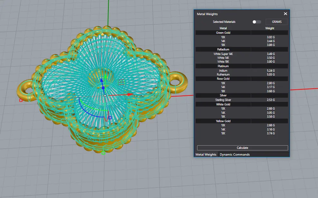This screenshot has height=198, width=318.
Task: Click the blue square scale handle
Action: tap(110, 118)
